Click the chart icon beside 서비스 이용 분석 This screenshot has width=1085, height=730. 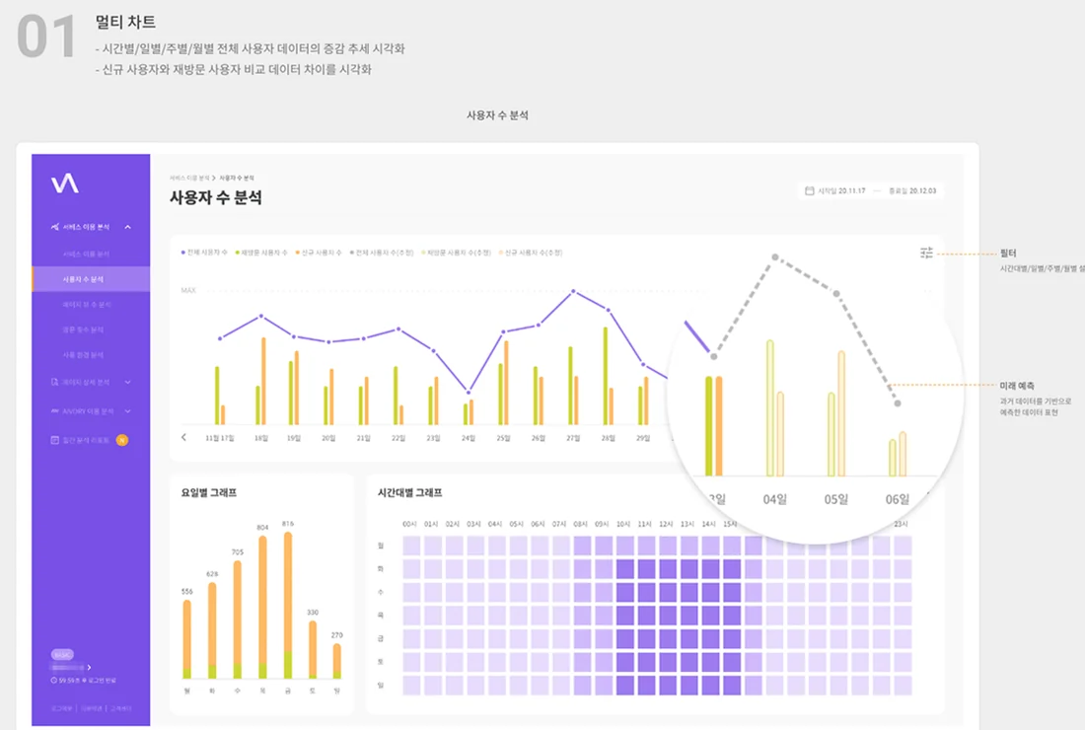tap(54, 227)
